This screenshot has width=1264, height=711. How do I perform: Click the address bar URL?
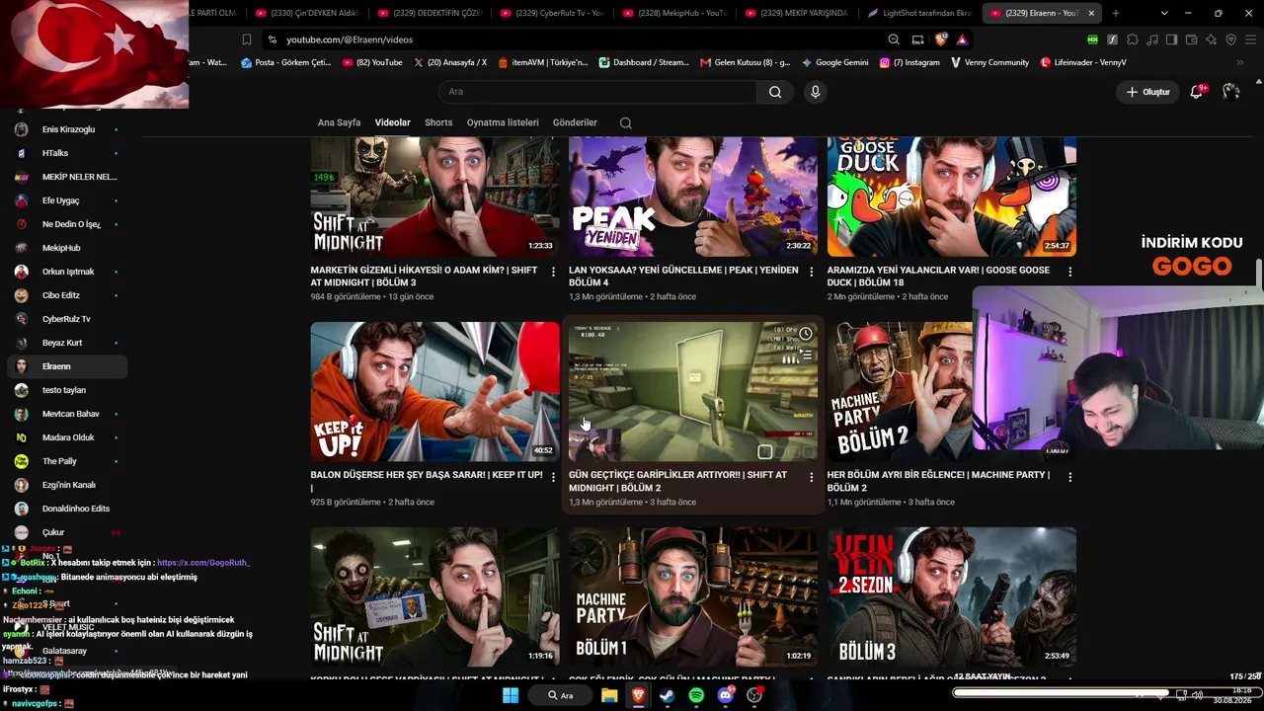point(350,39)
